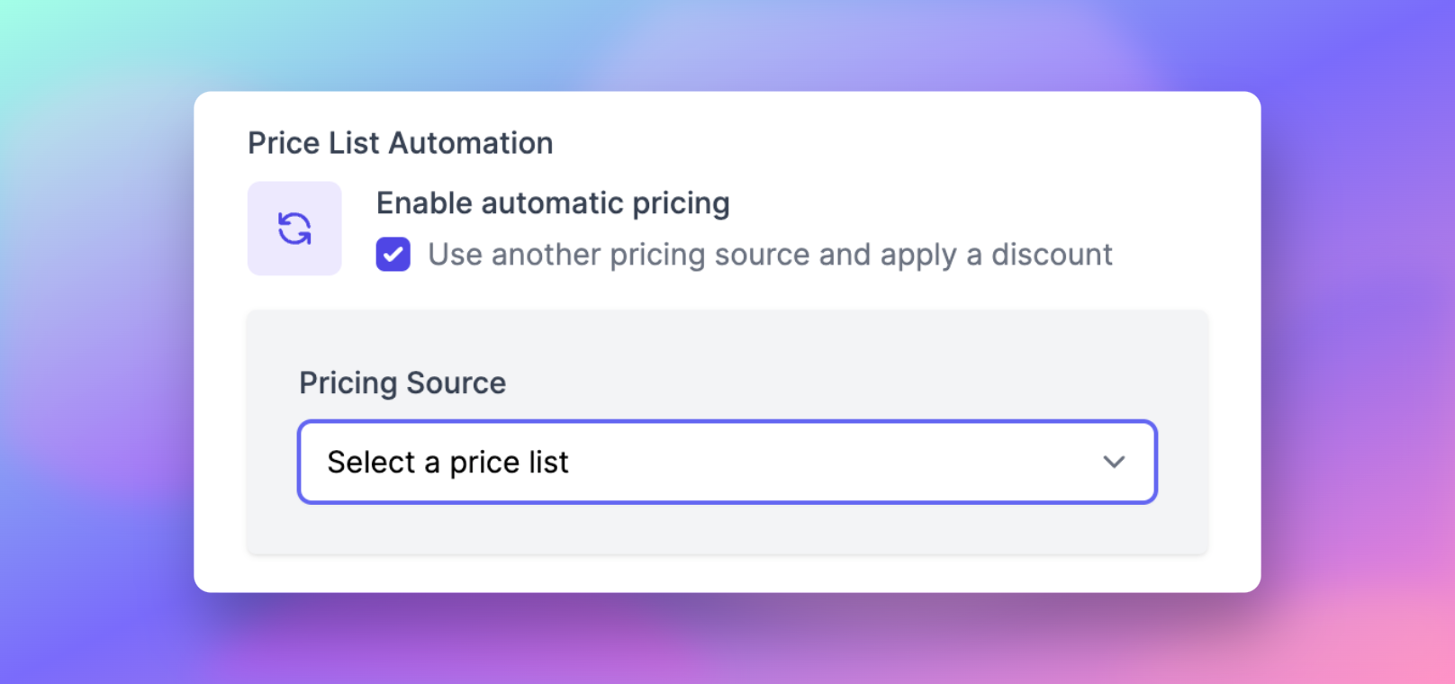Select the purple automatic pricing refresh icon tile

click(294, 229)
